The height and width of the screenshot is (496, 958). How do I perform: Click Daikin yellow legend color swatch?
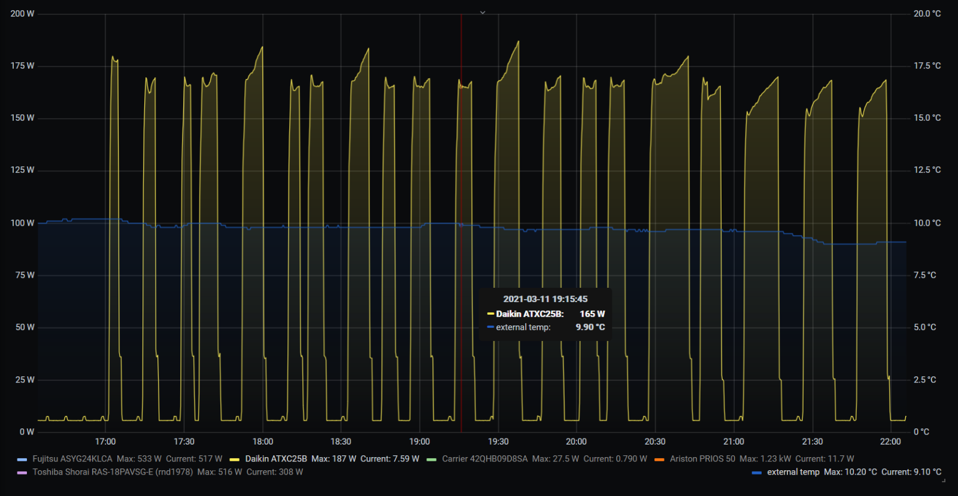235,460
